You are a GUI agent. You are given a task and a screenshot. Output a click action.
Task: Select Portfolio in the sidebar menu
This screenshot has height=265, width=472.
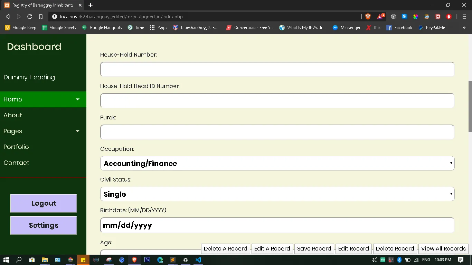click(x=16, y=147)
